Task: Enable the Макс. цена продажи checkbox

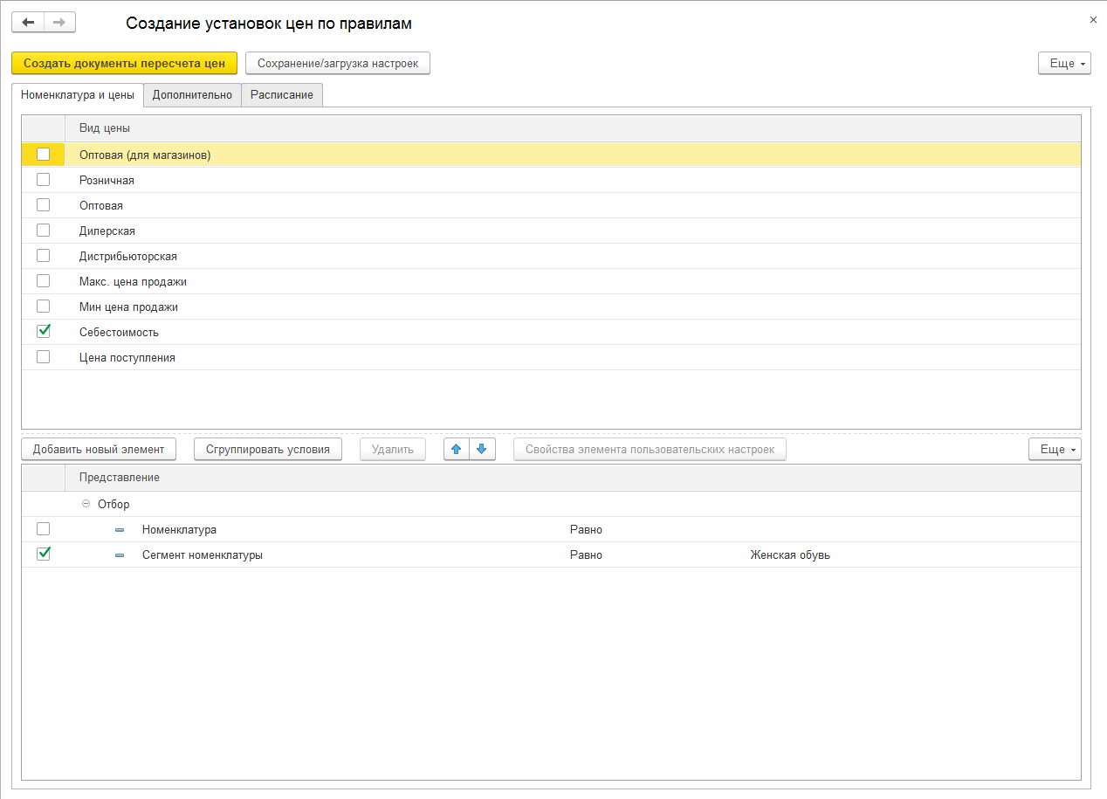Action: point(44,281)
